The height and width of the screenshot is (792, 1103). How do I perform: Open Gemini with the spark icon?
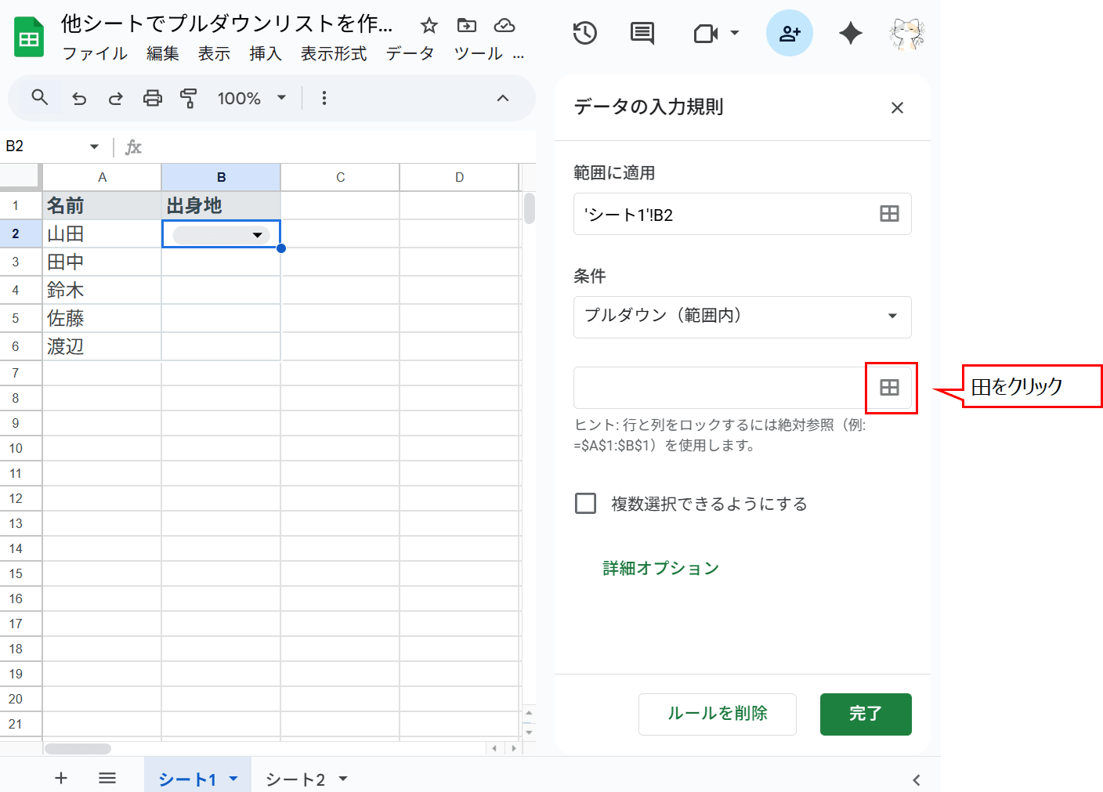point(850,33)
